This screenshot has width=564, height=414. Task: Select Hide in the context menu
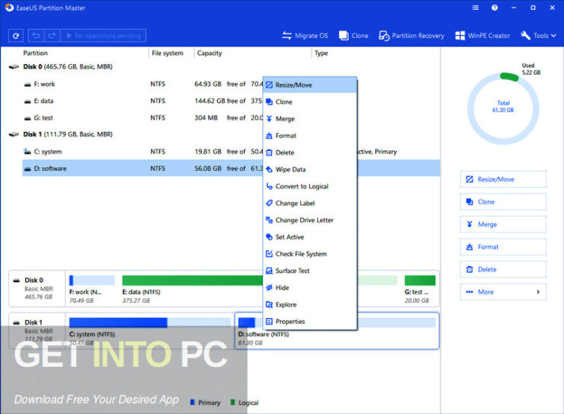pos(310,287)
